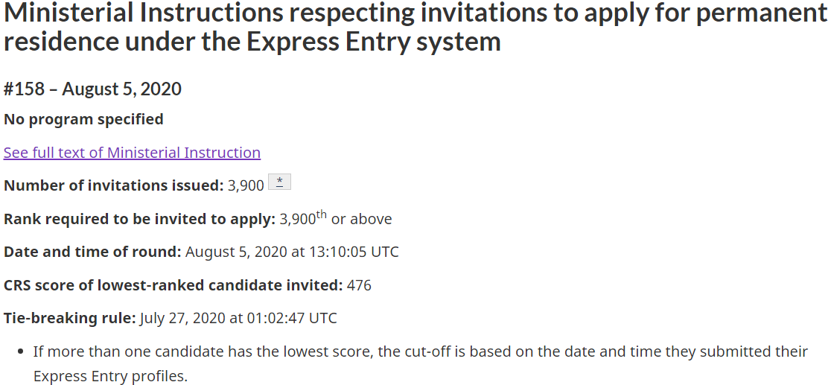
Task: Click the CRS score value 476
Action: [359, 285]
